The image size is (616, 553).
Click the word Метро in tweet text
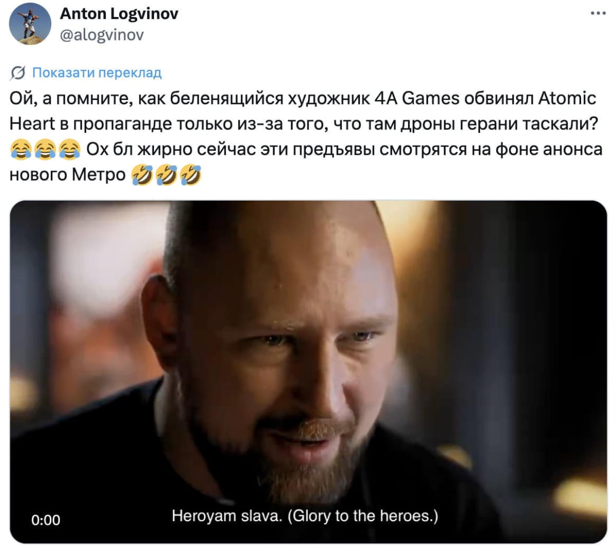[x=99, y=175]
